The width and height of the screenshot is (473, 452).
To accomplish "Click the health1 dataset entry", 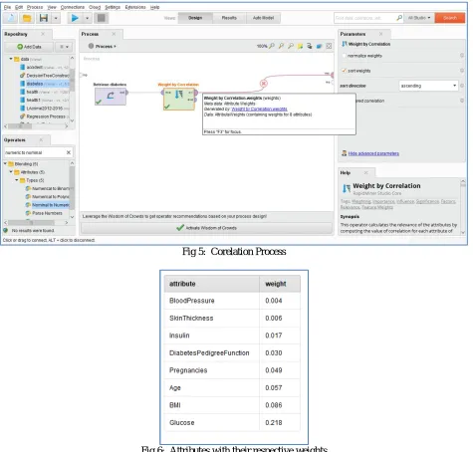I will [45, 100].
